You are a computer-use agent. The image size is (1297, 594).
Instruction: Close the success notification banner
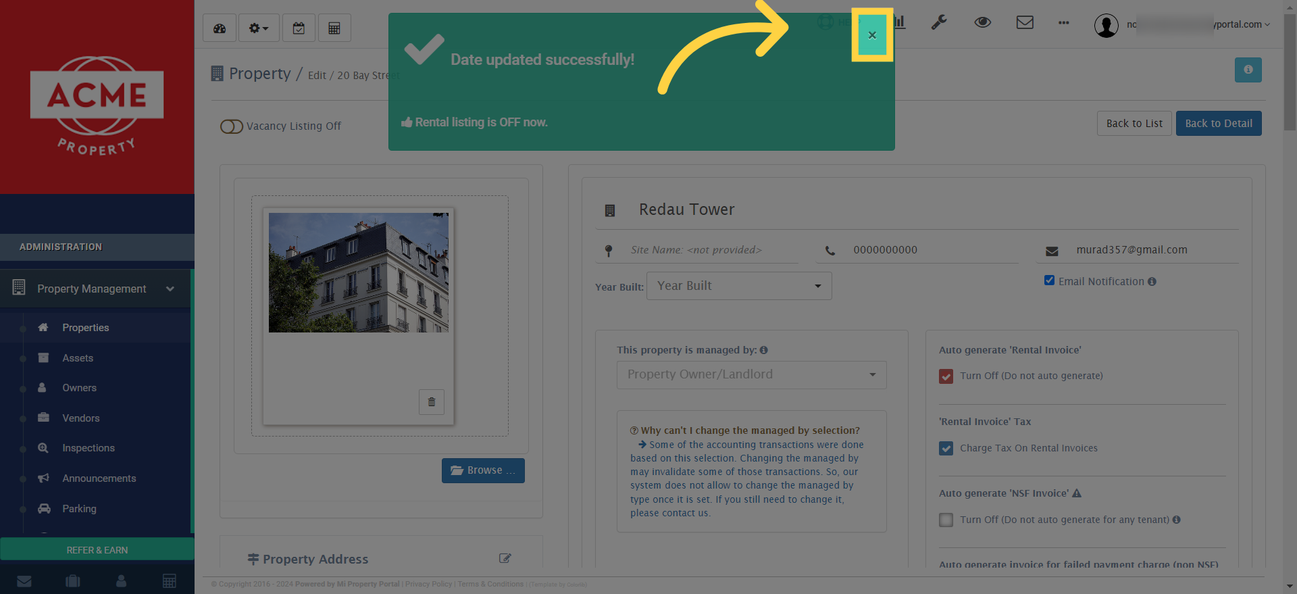(x=872, y=35)
